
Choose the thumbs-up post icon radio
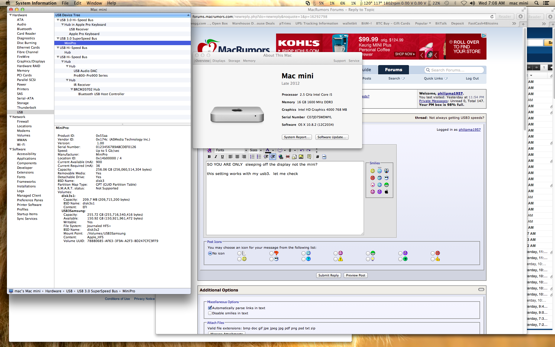tap(433, 259)
